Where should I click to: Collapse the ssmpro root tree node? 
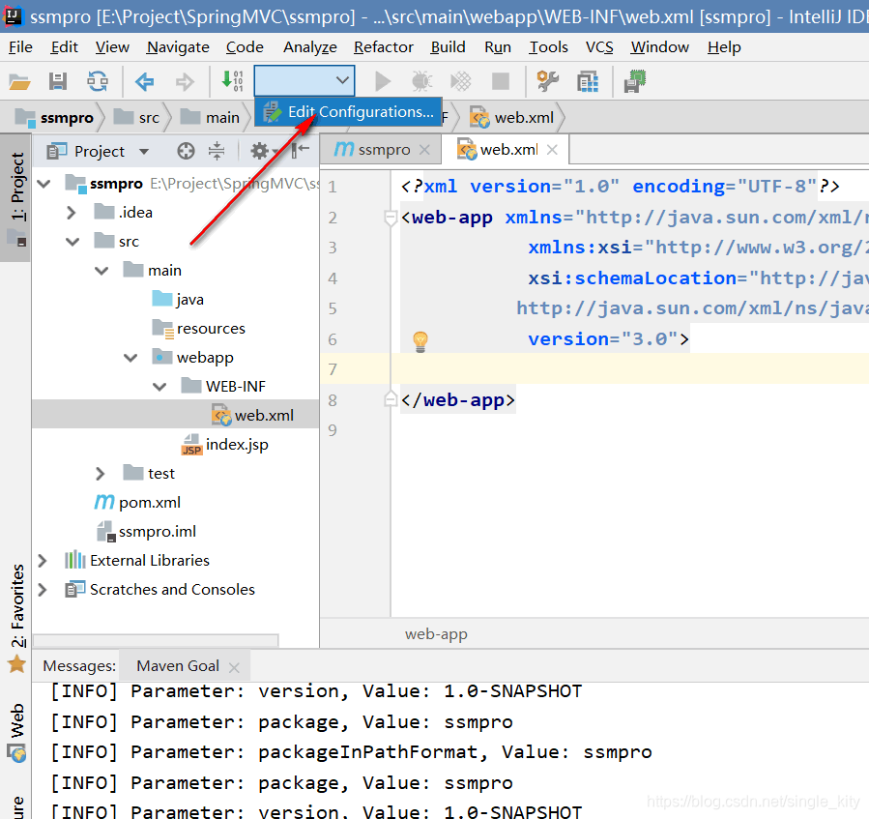(x=43, y=184)
